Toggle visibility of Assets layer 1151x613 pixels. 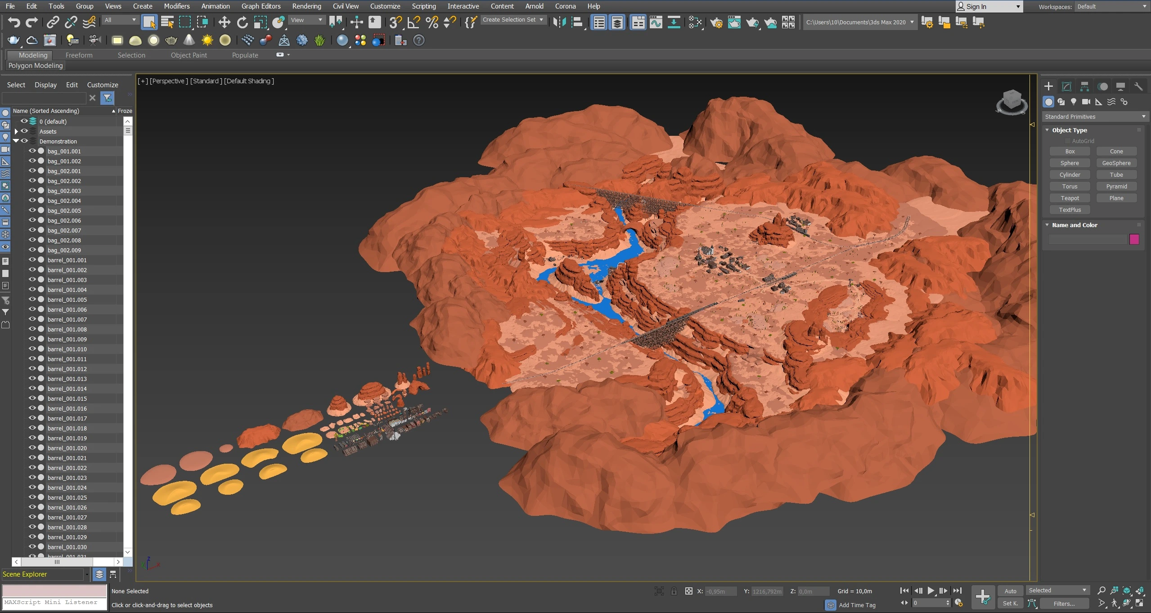point(24,131)
